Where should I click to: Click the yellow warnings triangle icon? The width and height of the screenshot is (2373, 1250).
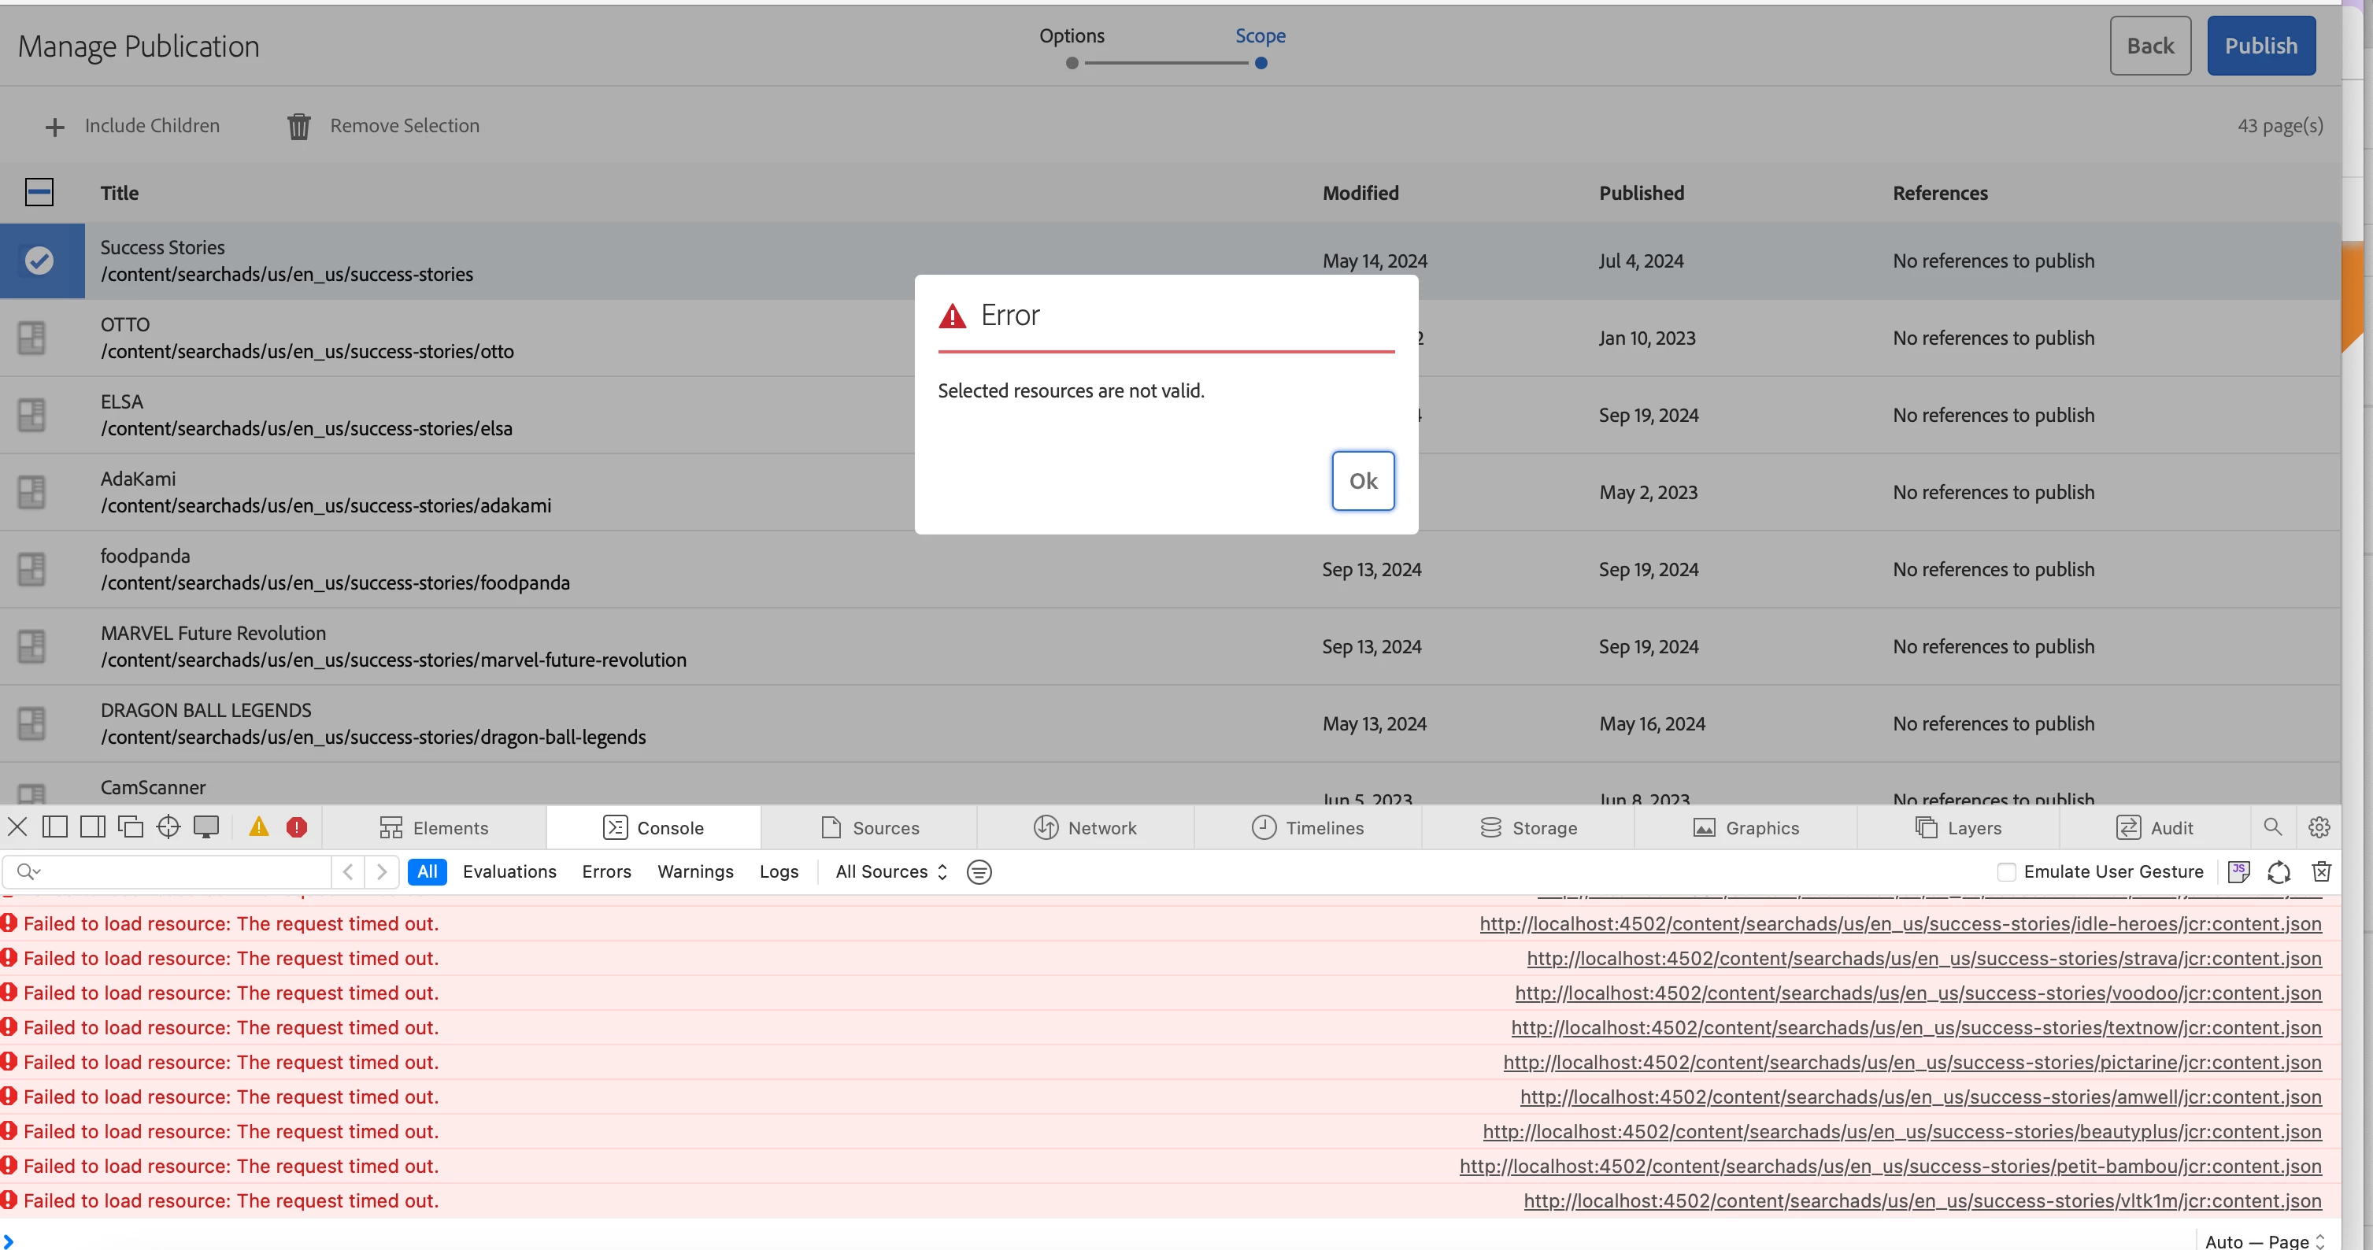[259, 827]
